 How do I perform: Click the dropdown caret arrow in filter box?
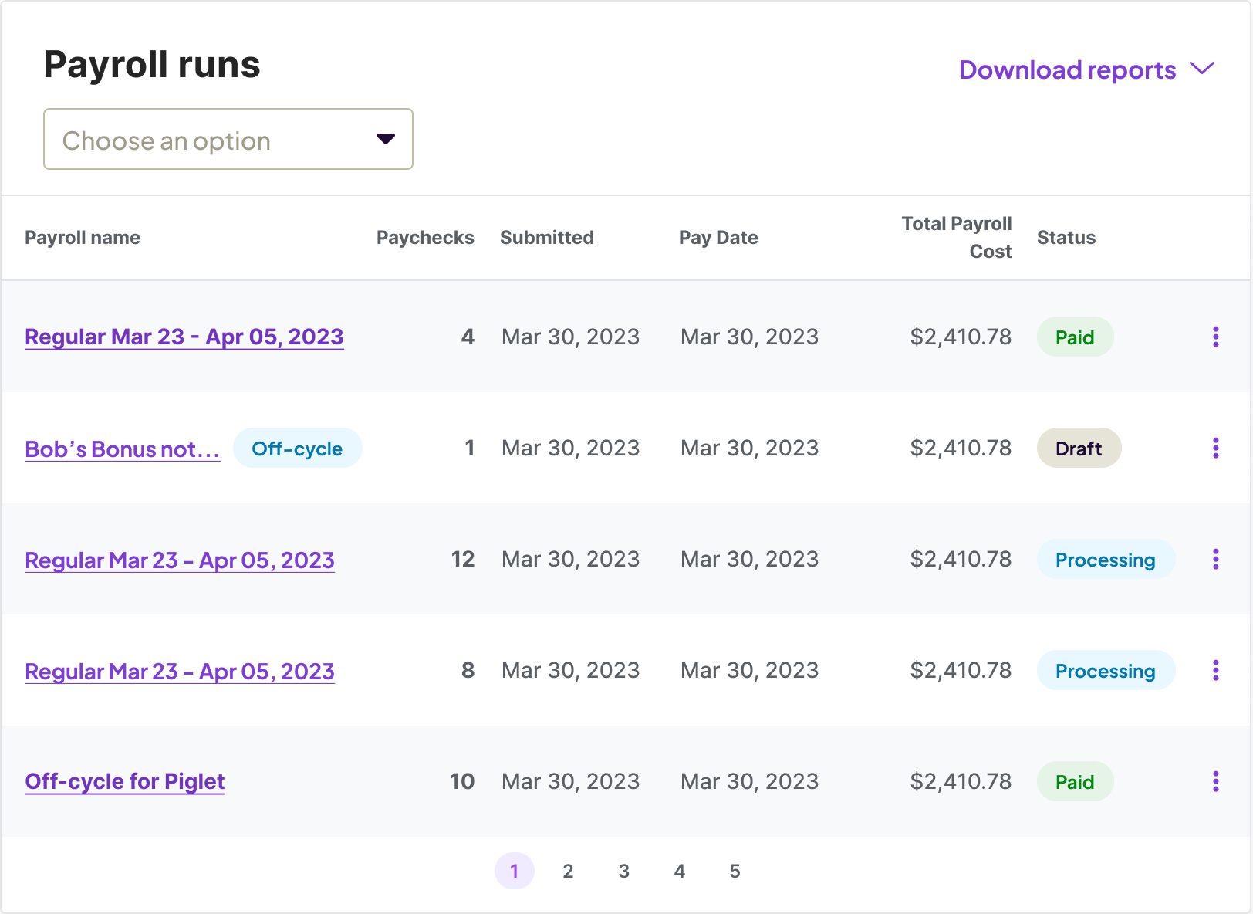pos(385,139)
